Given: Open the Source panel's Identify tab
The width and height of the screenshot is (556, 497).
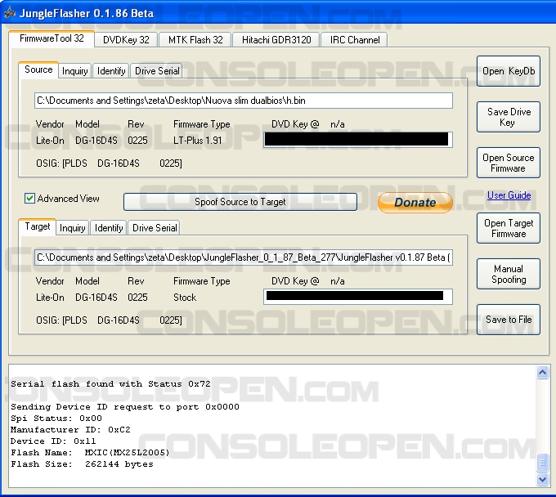Looking at the screenshot, I should click(111, 71).
